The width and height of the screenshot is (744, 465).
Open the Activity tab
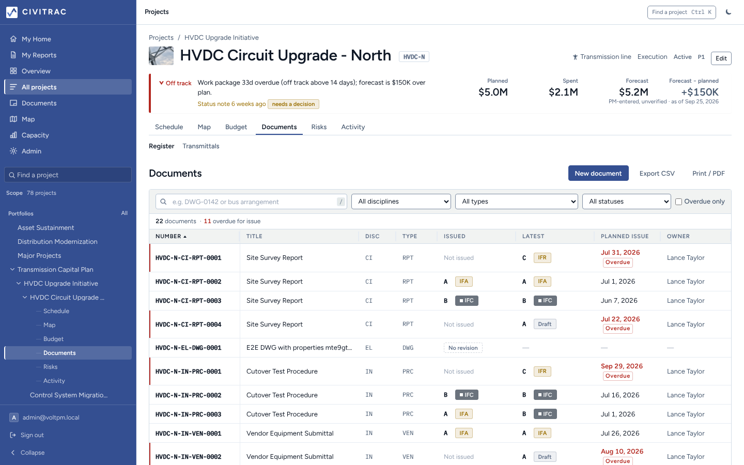tap(353, 127)
